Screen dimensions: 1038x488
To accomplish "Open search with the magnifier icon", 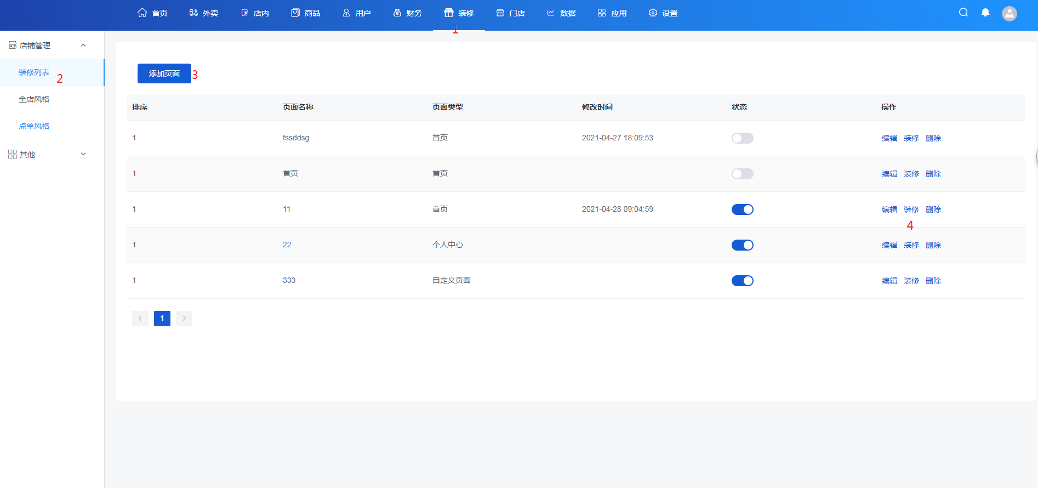I will [963, 13].
